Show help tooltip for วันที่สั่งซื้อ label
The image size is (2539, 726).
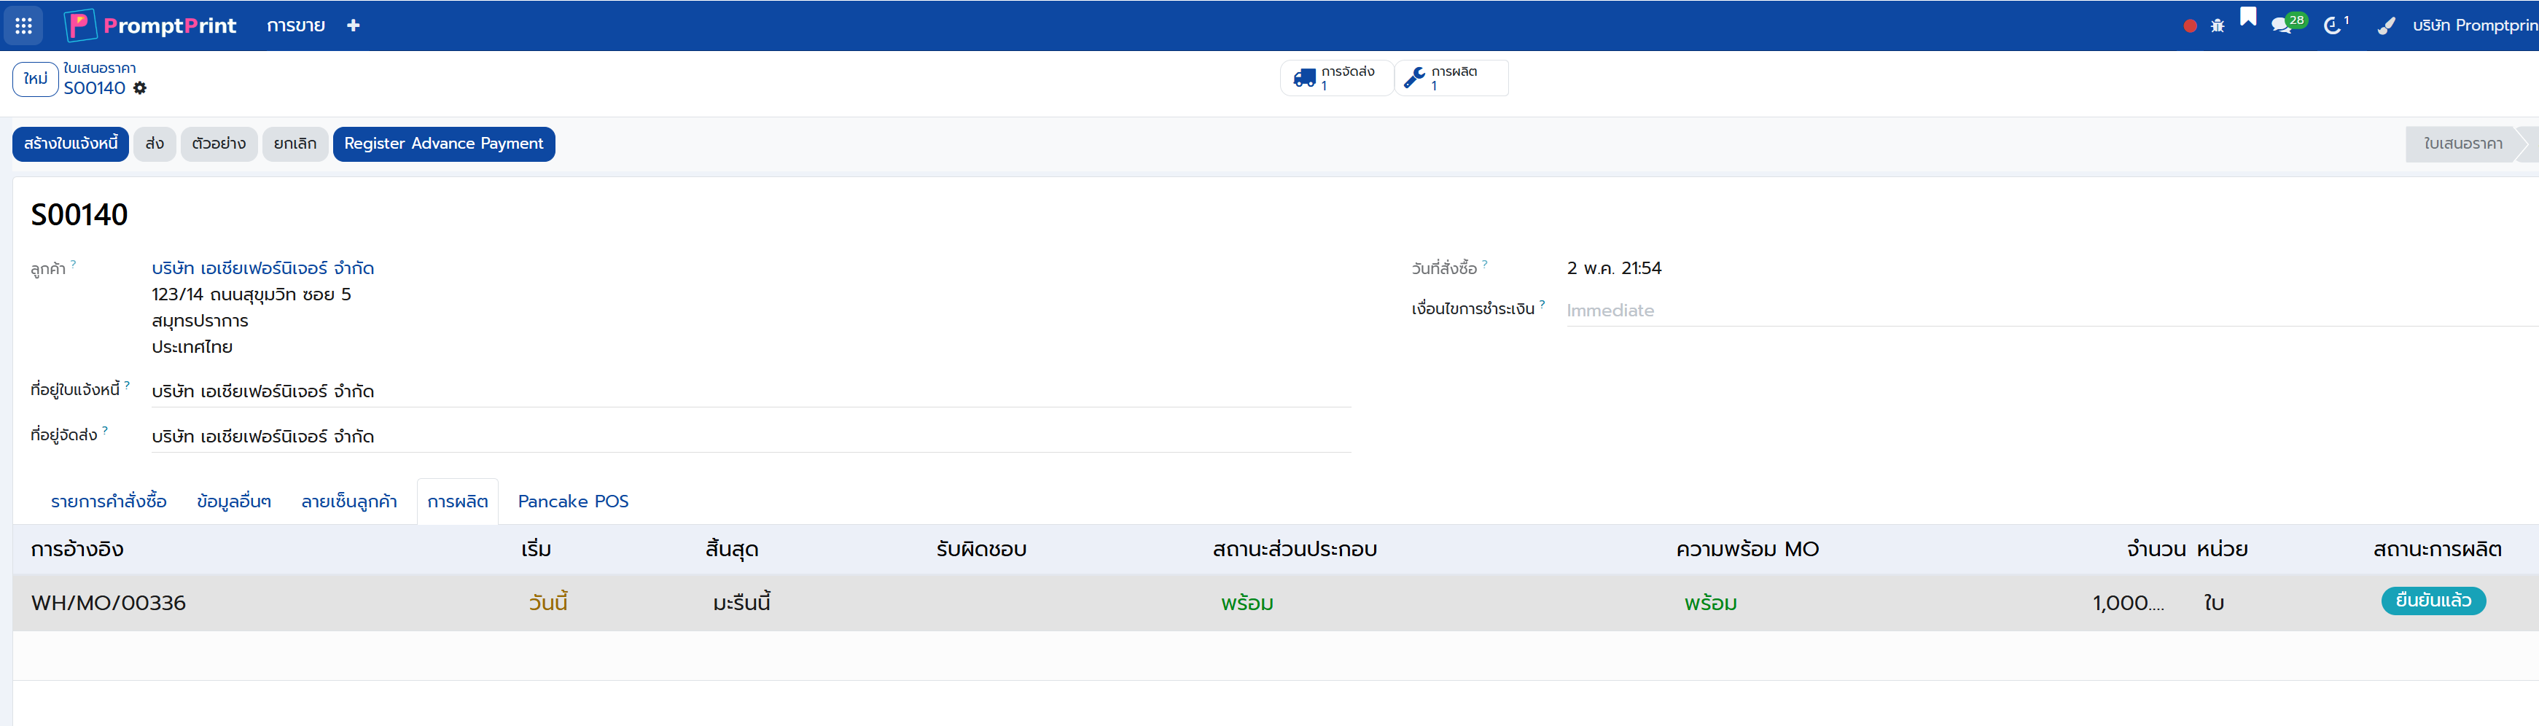click(1484, 263)
